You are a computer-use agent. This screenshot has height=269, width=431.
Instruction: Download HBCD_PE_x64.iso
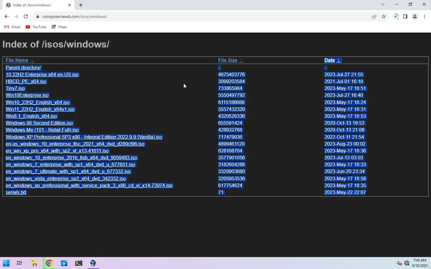pyautogui.click(x=26, y=82)
